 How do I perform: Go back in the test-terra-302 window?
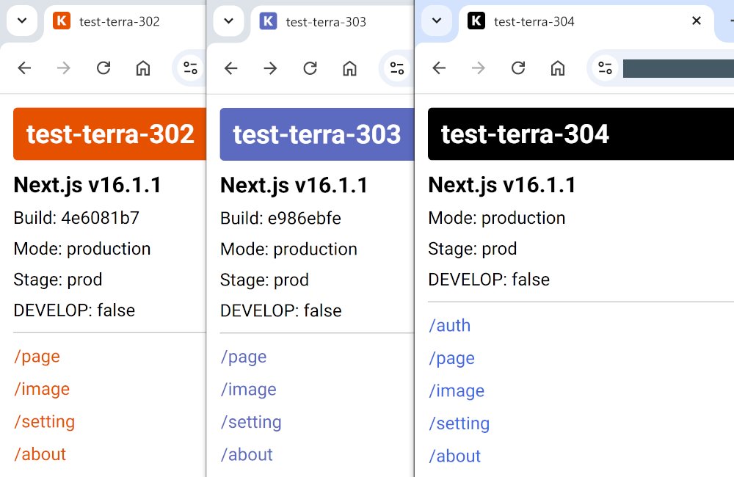(x=24, y=68)
